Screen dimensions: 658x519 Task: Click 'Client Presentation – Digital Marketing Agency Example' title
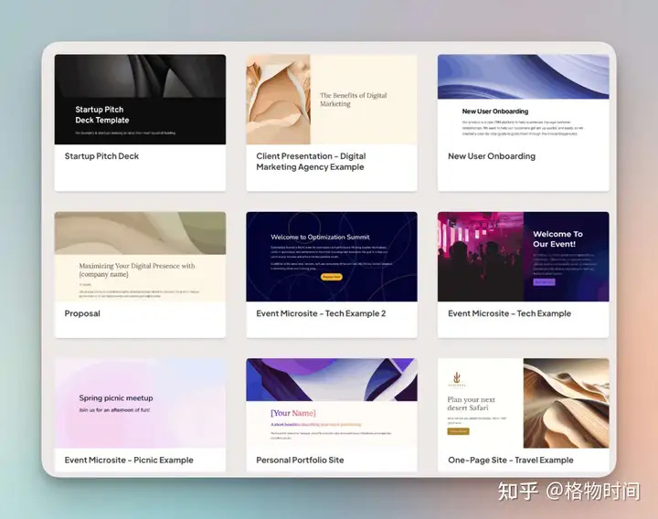311,162
